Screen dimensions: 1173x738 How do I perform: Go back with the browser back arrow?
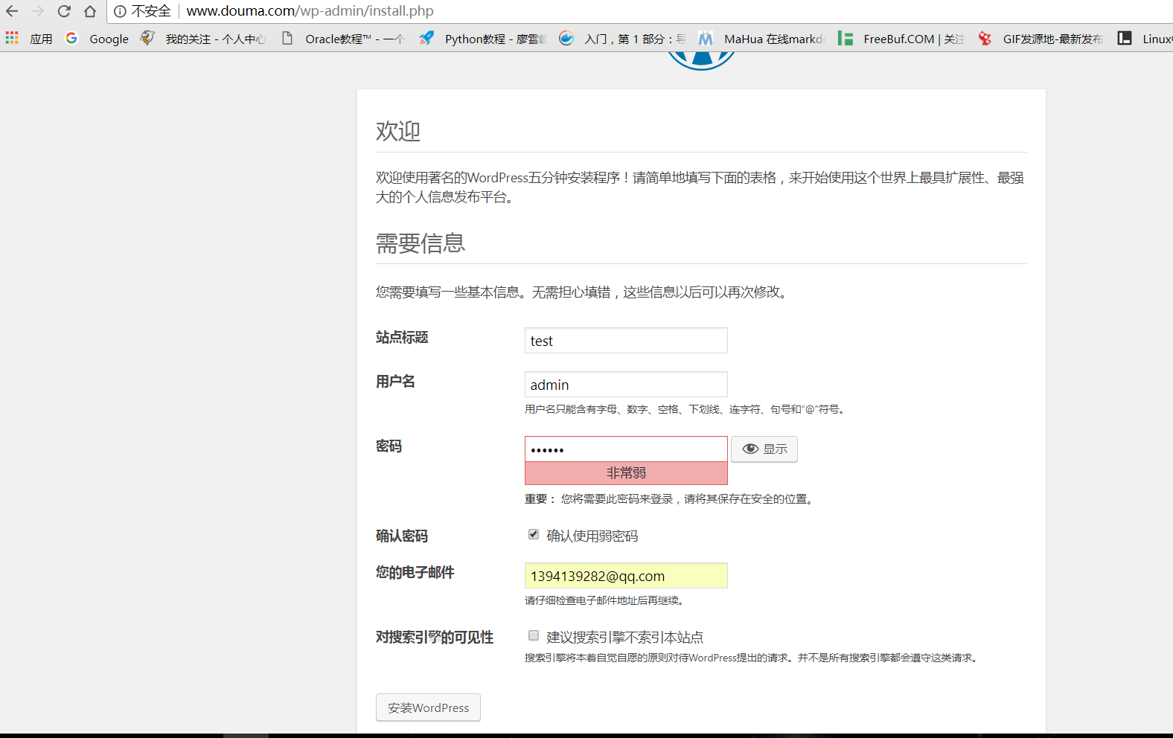tap(12, 11)
